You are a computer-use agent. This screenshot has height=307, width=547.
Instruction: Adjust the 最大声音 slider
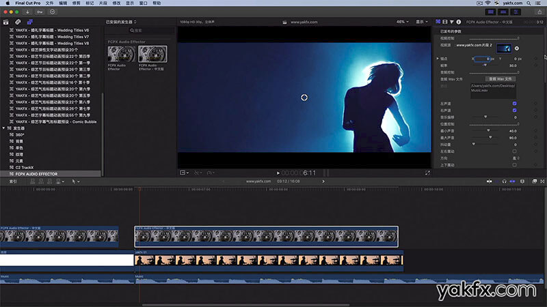pos(490,138)
